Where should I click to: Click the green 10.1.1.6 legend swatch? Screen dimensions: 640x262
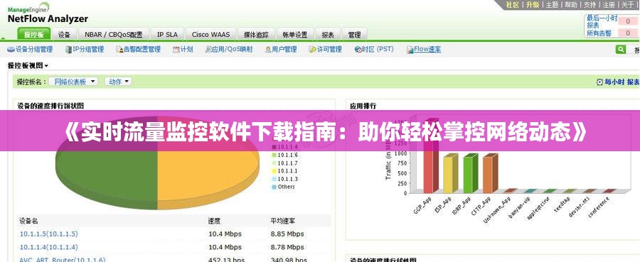pyautogui.click(x=274, y=155)
